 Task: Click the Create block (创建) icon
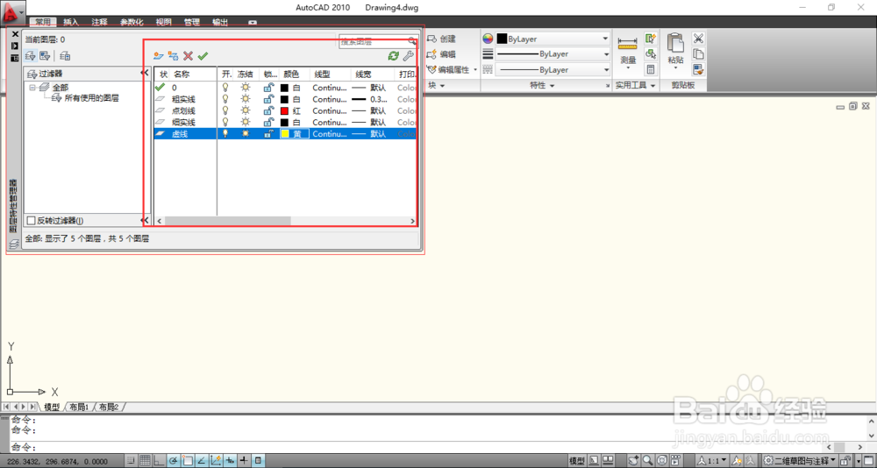click(x=431, y=39)
